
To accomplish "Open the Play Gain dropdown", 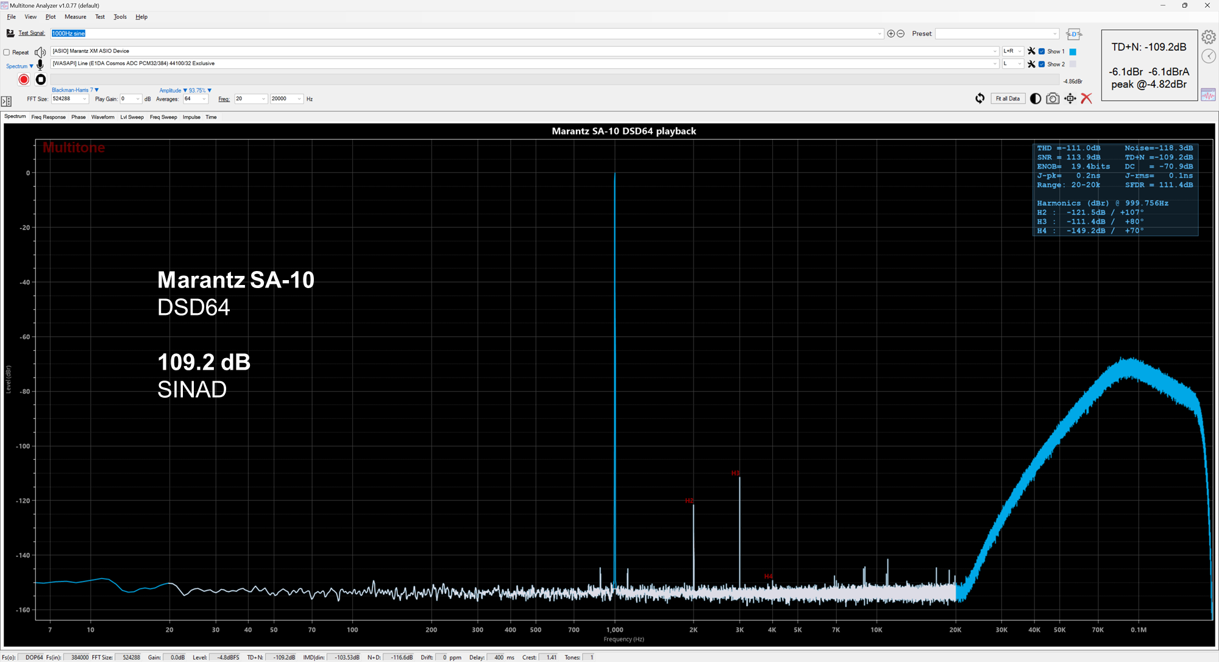I will (138, 99).
